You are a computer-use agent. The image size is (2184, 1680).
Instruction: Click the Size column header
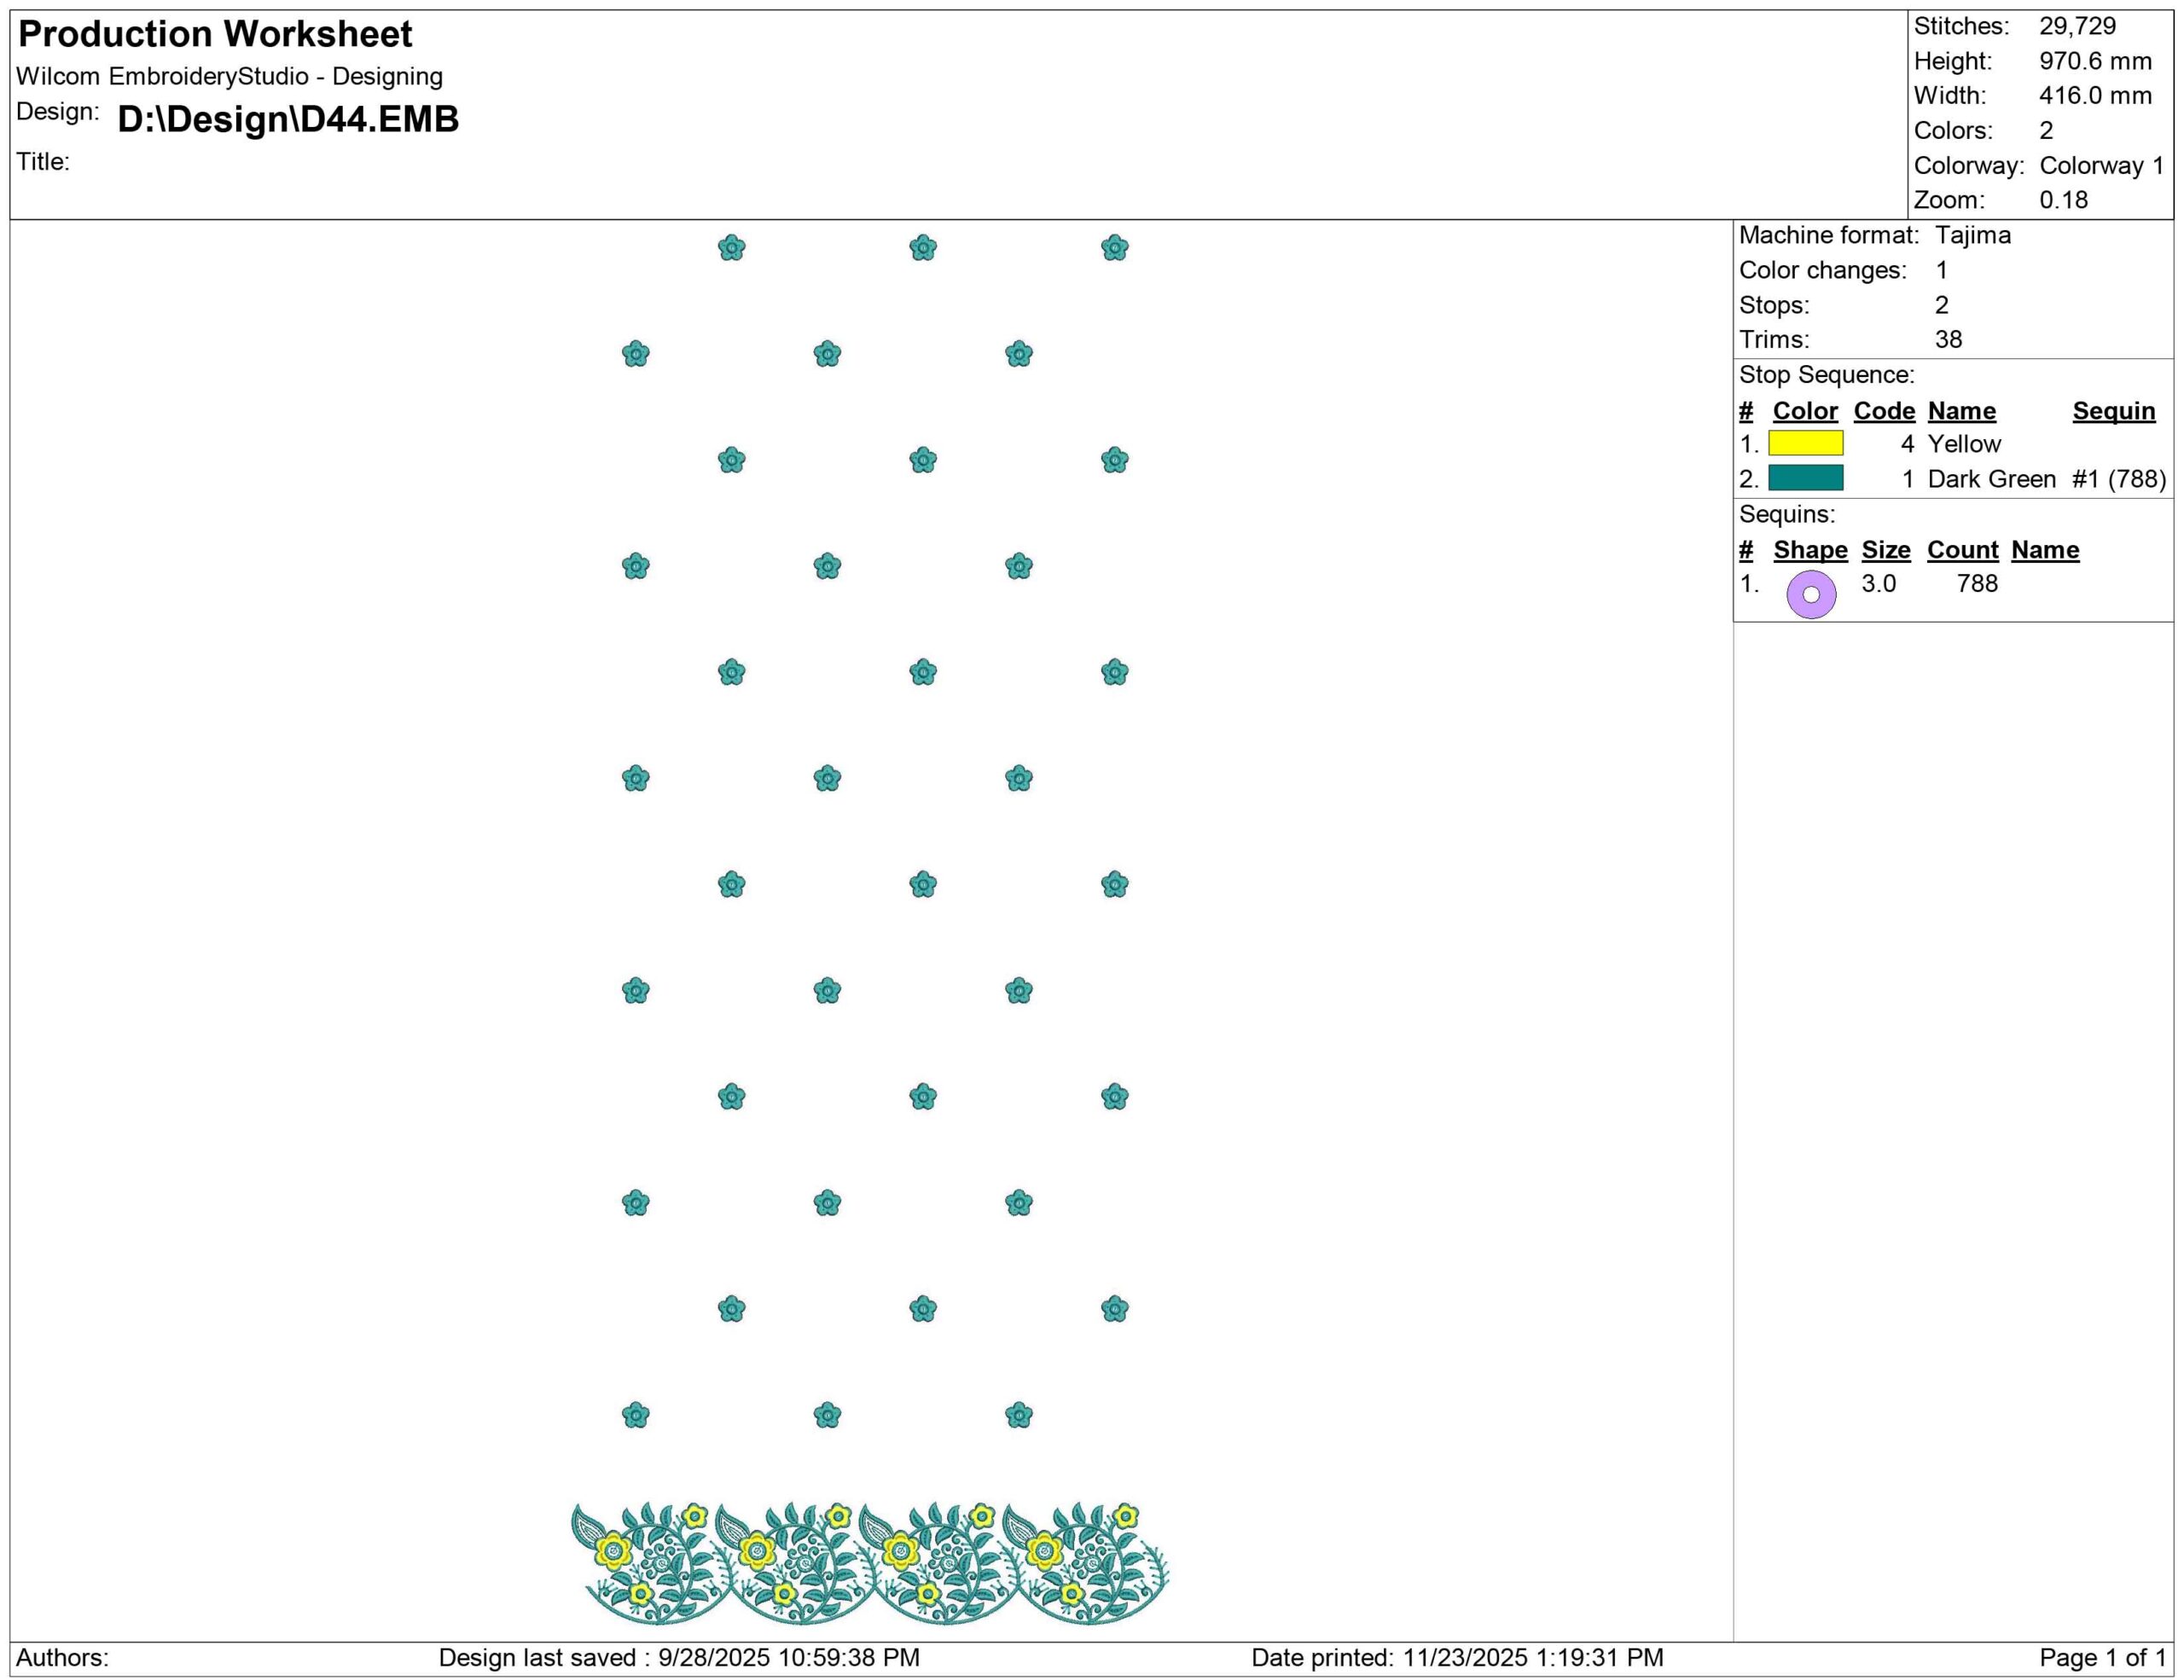pos(1885,550)
